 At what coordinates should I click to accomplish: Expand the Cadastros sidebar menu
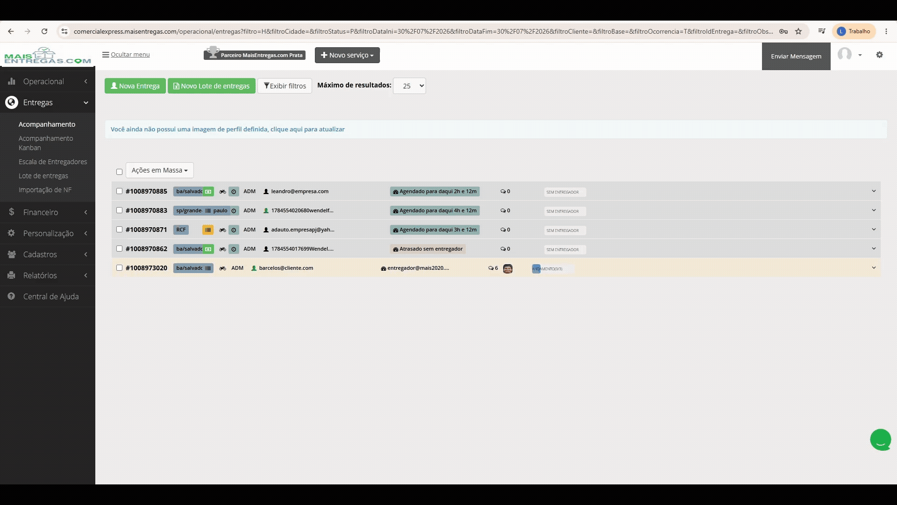[48, 254]
